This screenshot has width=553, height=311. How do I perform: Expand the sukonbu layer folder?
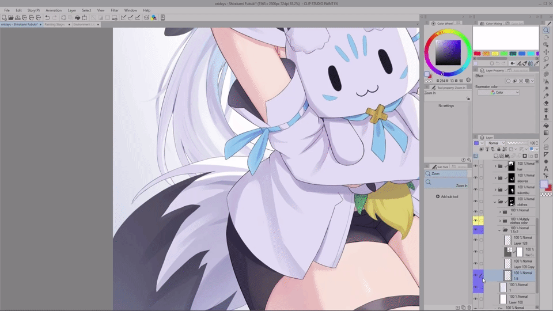[x=495, y=189]
